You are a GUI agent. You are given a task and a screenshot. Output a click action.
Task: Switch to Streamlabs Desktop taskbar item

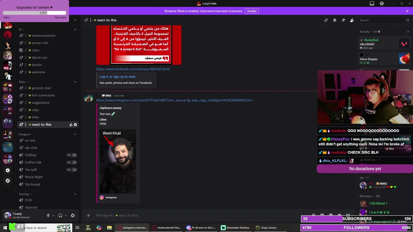pos(235,228)
